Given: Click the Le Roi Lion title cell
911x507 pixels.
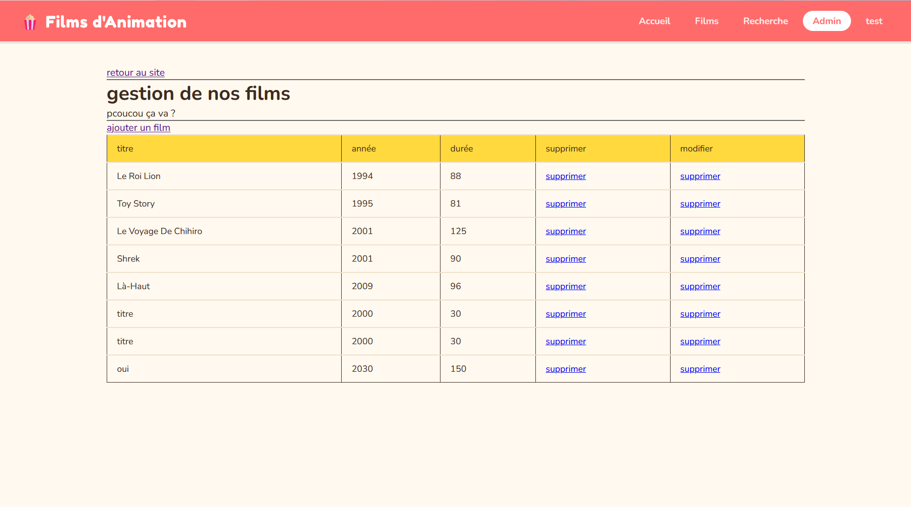Looking at the screenshot, I should [x=224, y=176].
